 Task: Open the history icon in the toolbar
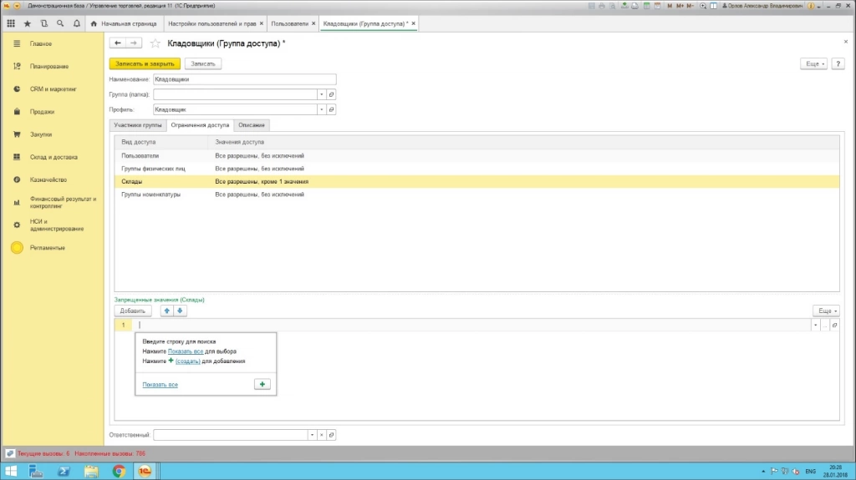point(43,23)
